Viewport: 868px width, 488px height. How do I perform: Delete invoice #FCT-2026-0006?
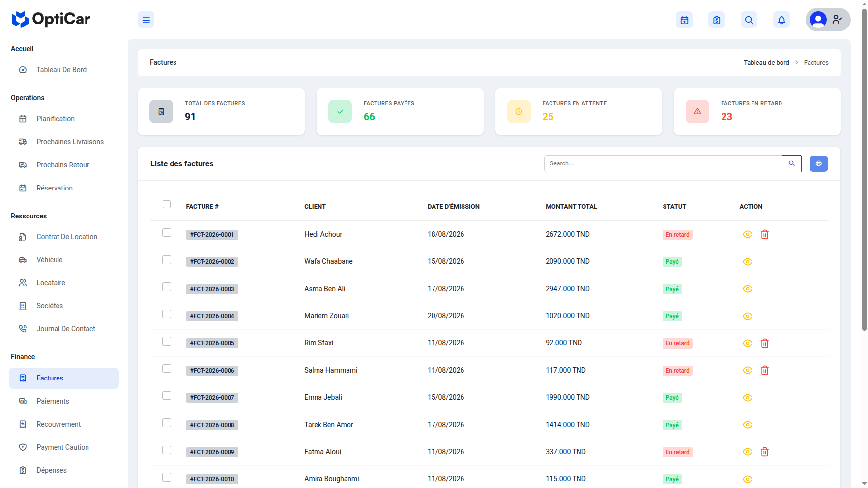click(765, 370)
